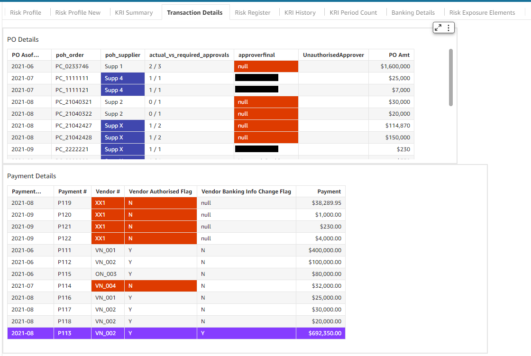The height and width of the screenshot is (356, 531).
Task: Click the Vendor Authorised Flag column header
Action: [x=160, y=192]
